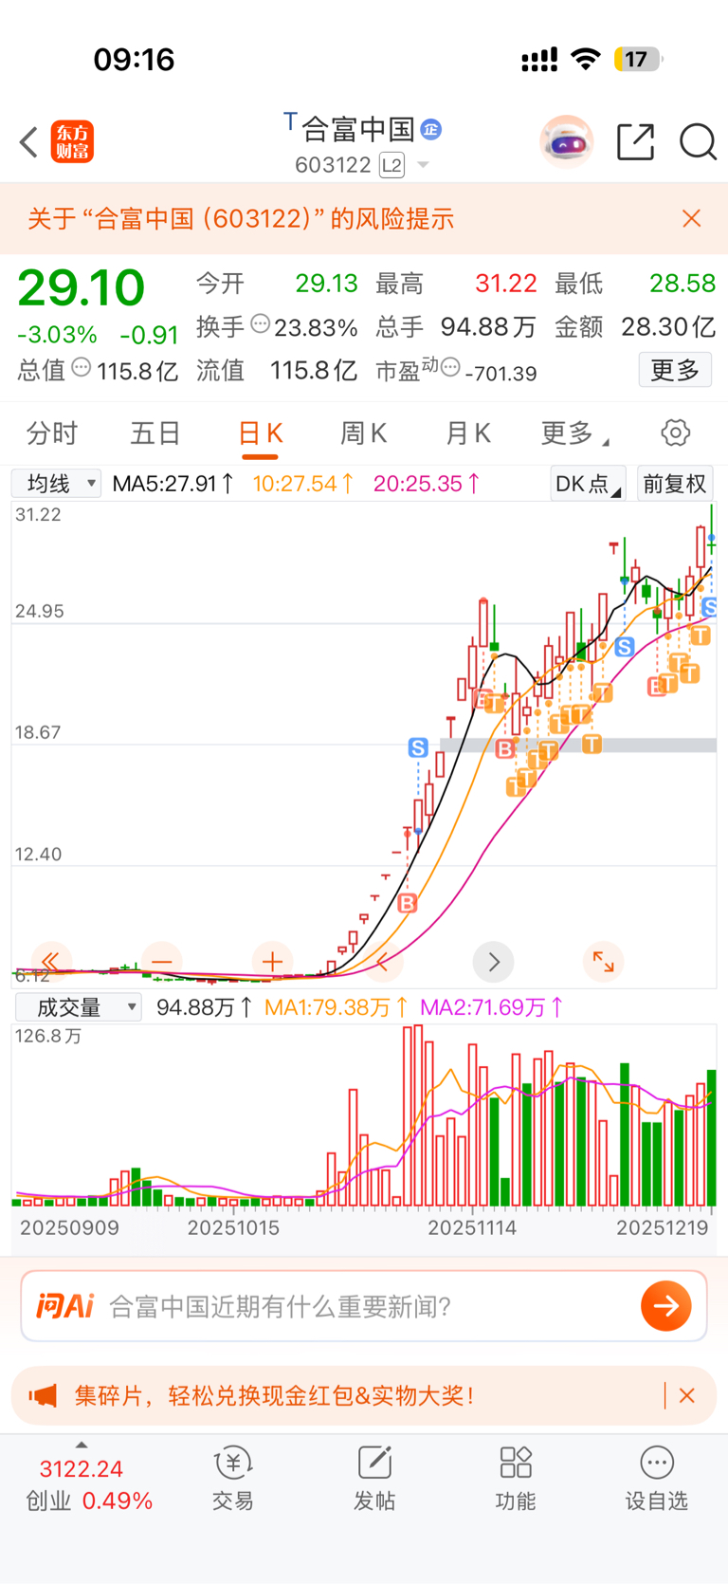Viewport: 728px width, 1584px height.
Task: Tap the fullscreen expand chart icon
Action: tap(603, 962)
